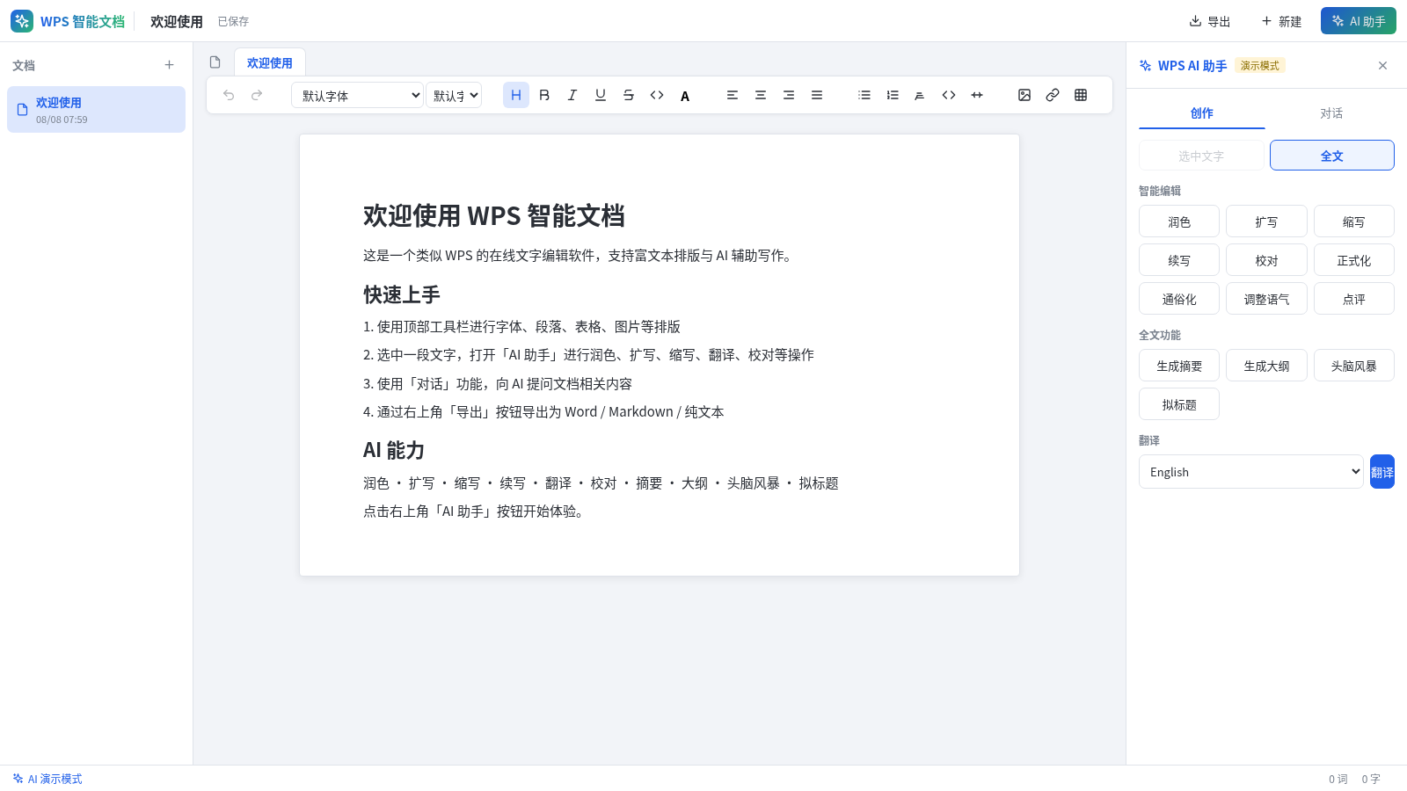Select the 选中文字 scope option

pyautogui.click(x=1201, y=156)
